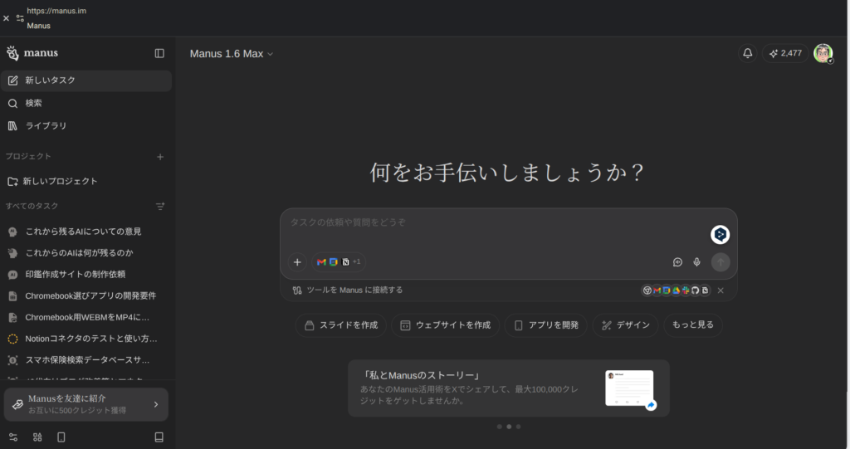Open the Manus 1.6 Max model dropdown
The image size is (850, 449).
click(232, 54)
